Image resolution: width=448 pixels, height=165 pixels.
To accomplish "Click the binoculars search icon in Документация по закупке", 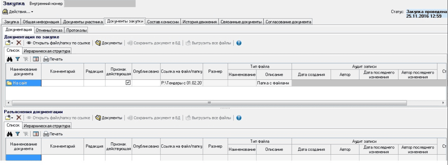I will [8, 59].
